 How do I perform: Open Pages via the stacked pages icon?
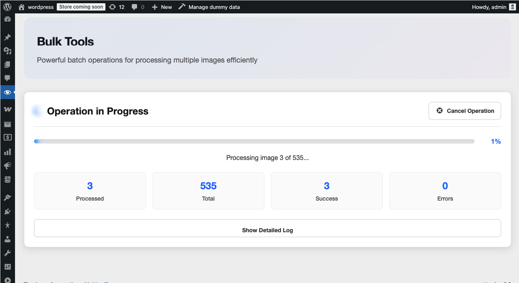click(7, 64)
